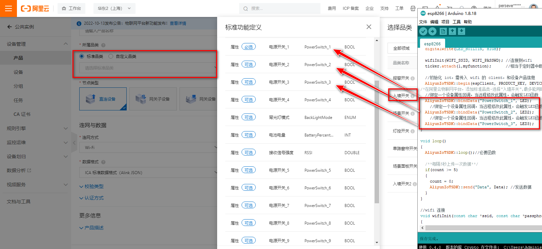Expand the 校验类型 section
542x249 pixels.
91,186
